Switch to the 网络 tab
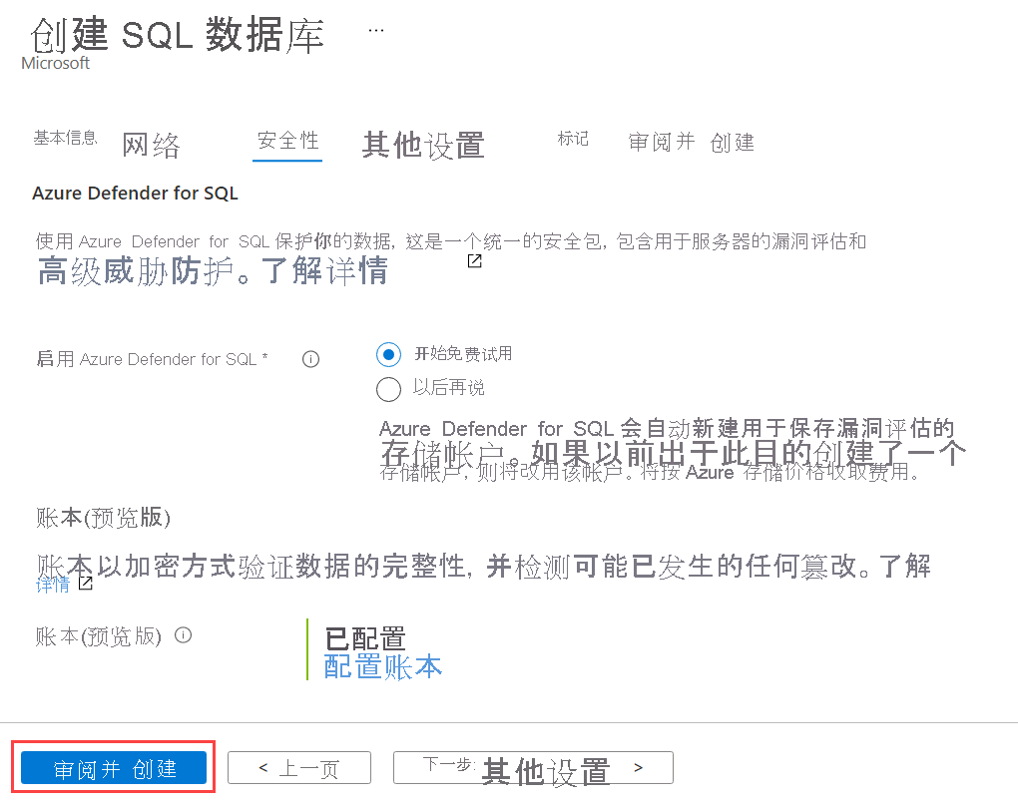The height and width of the screenshot is (807, 1018). coord(151,145)
